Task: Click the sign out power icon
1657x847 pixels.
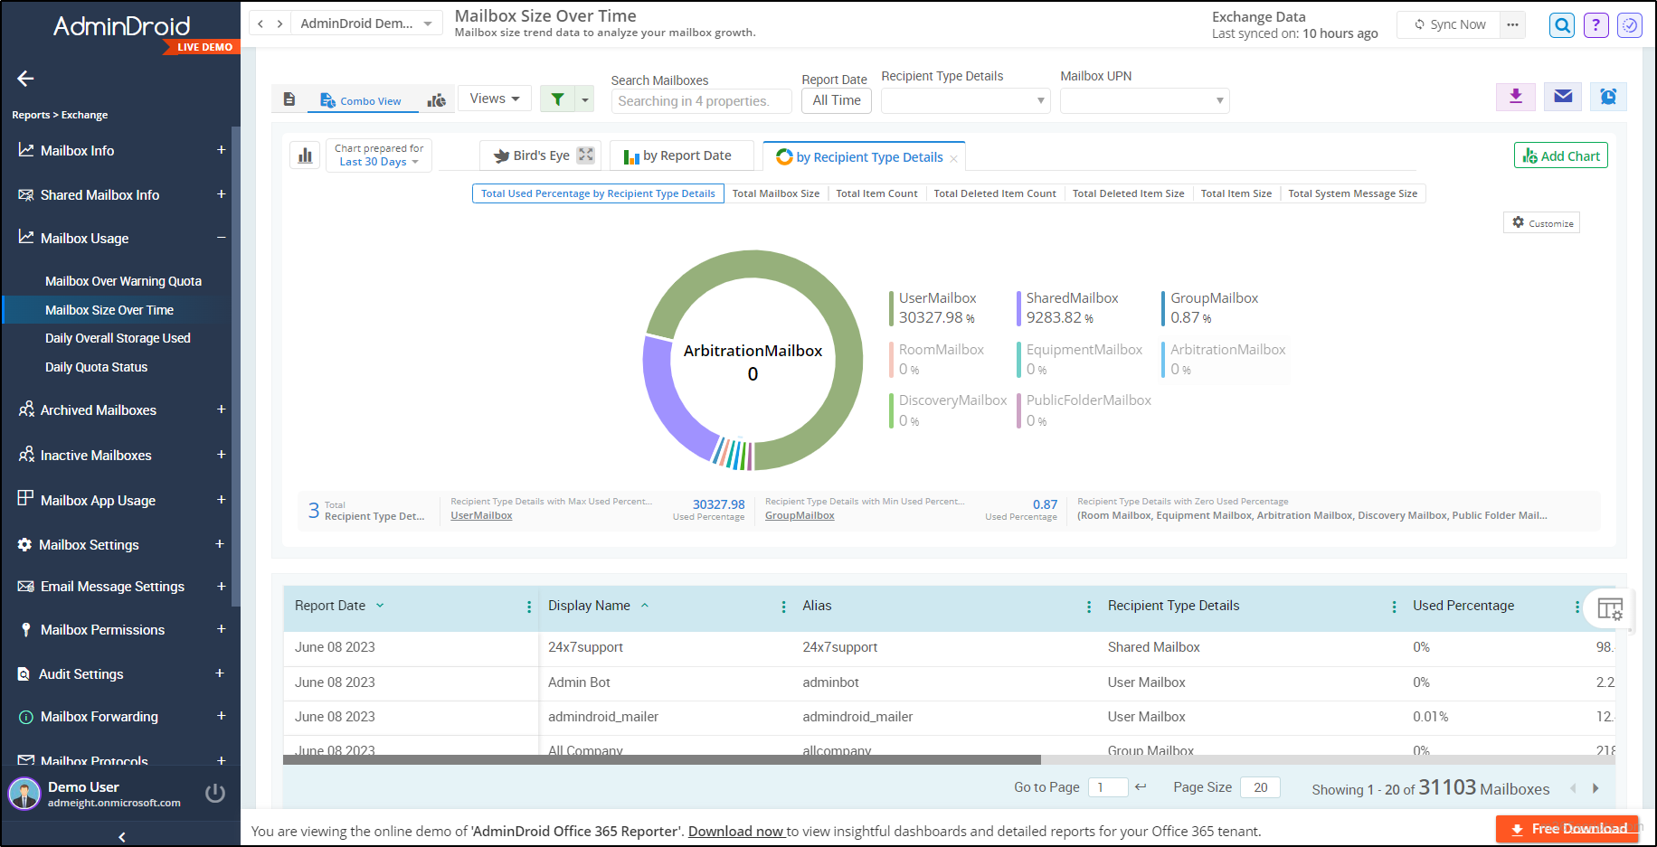Action: (x=215, y=793)
